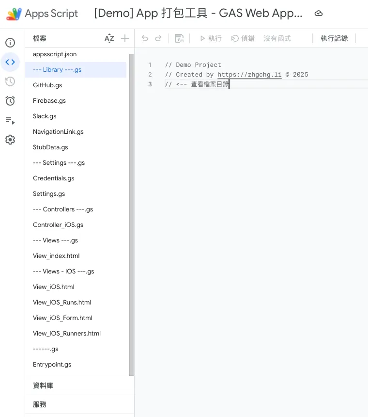This screenshot has width=368, height=417.
Task: Open the project Overview info icon
Action: pos(10,43)
